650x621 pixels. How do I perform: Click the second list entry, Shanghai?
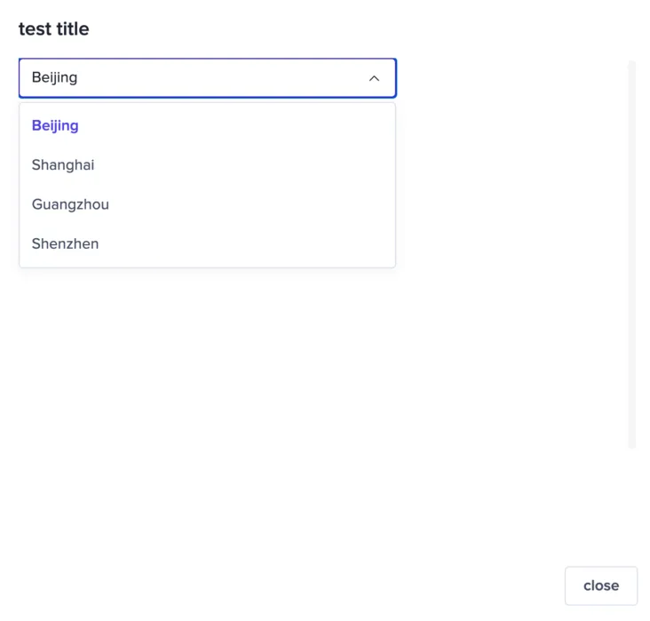pos(207,165)
